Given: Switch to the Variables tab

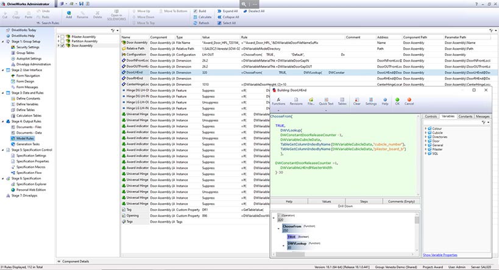Looking at the screenshot, I should pos(448,116).
